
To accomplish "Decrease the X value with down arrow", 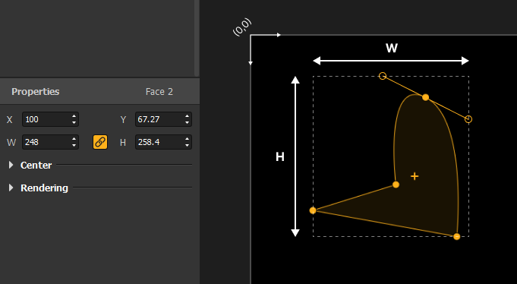I will pyautogui.click(x=74, y=123).
